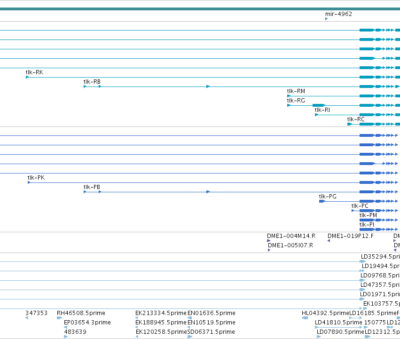Click EP03654.3prime EST label
Screen dimensions: 400x339
point(87,323)
